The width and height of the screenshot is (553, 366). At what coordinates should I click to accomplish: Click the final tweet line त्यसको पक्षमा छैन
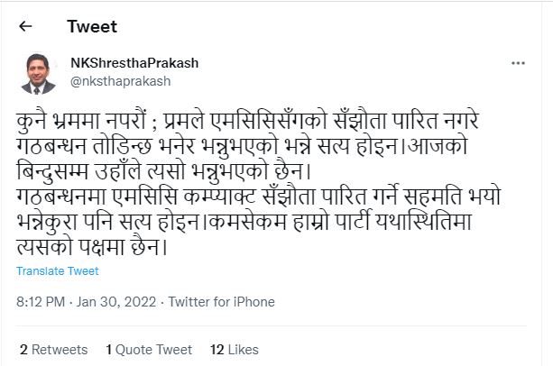pos(93,244)
